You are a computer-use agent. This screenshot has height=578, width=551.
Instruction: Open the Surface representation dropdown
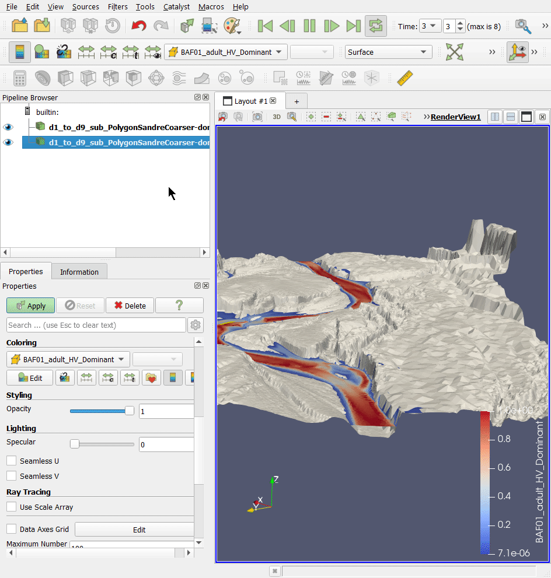click(x=388, y=52)
